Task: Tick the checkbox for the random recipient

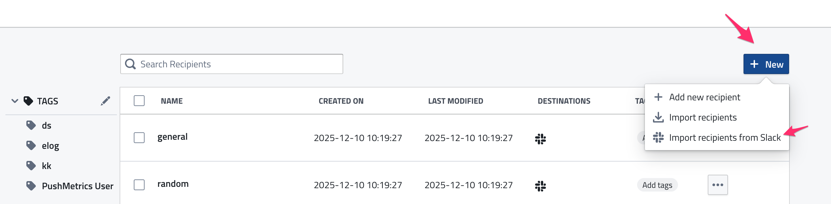Action: (139, 185)
